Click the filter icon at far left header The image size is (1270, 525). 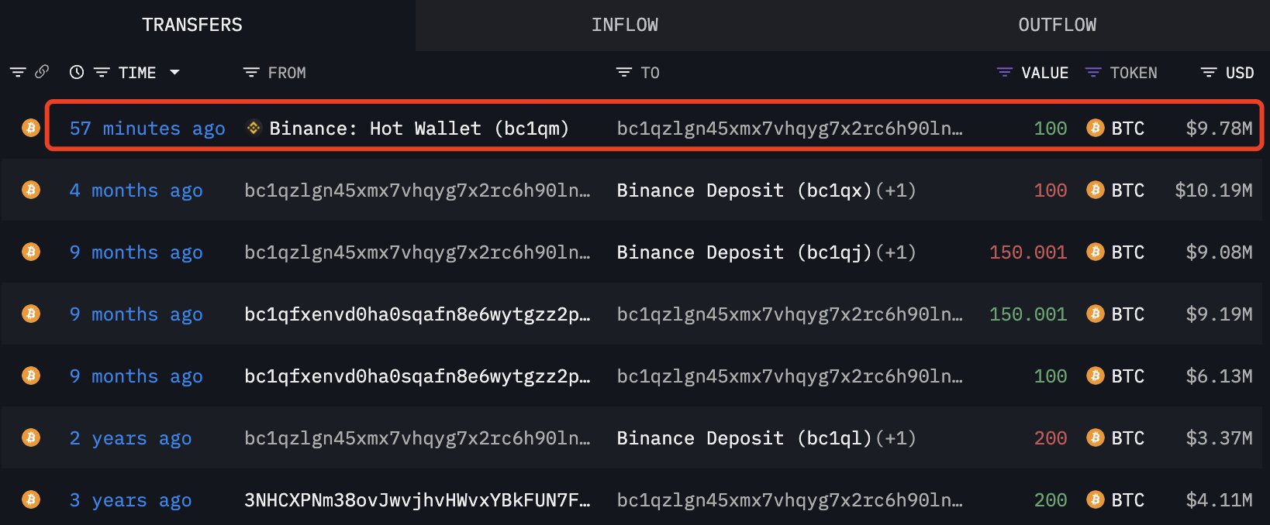pos(18,73)
